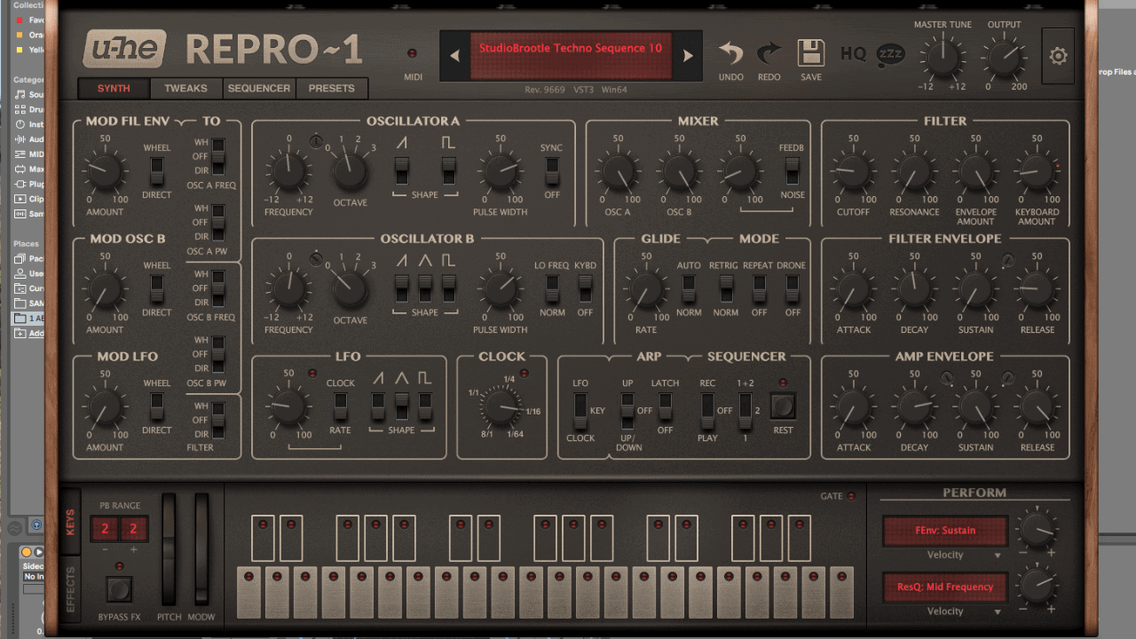Click the Save floppy disk icon
Viewport: 1136px width, 639px height.
811,54
